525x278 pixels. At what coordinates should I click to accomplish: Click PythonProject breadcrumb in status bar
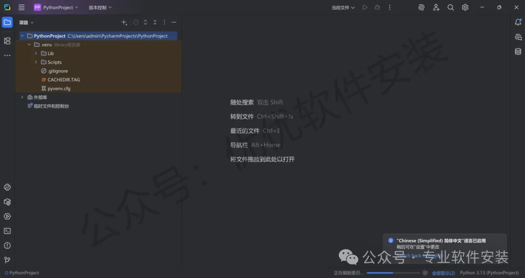22,273
